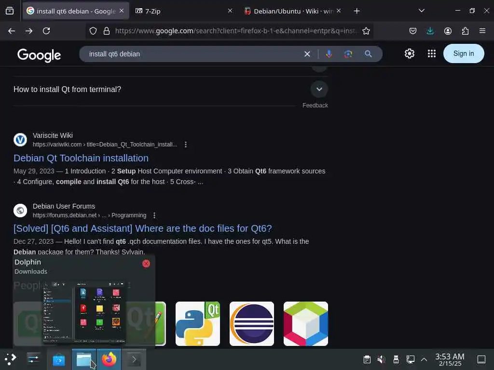Click the Show Desktop button in the panel
Screen dimensions: 494x370
tap(481, 359)
